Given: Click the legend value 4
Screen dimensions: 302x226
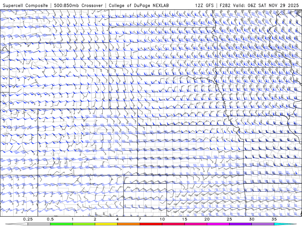Looking at the screenshot, I should click(x=117, y=219).
